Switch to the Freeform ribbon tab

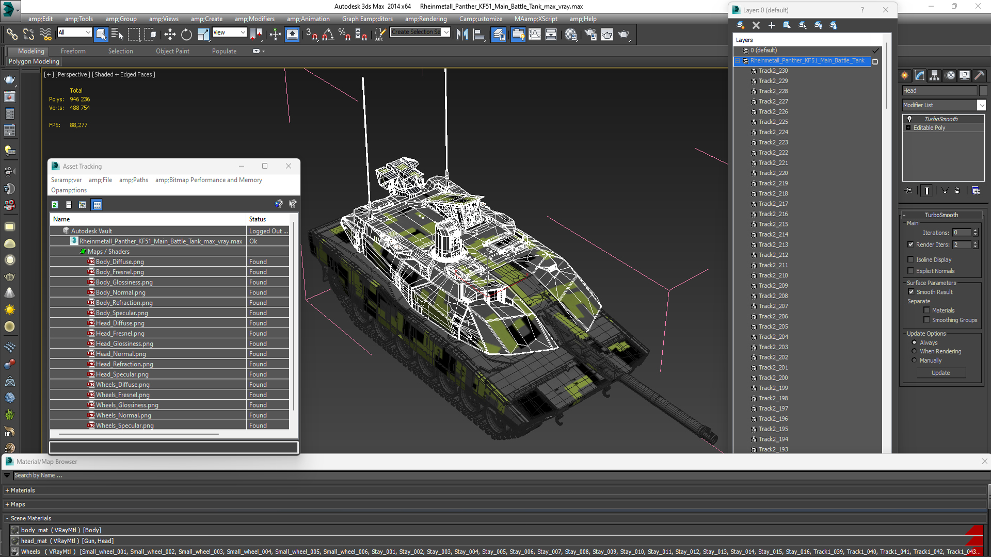(73, 51)
